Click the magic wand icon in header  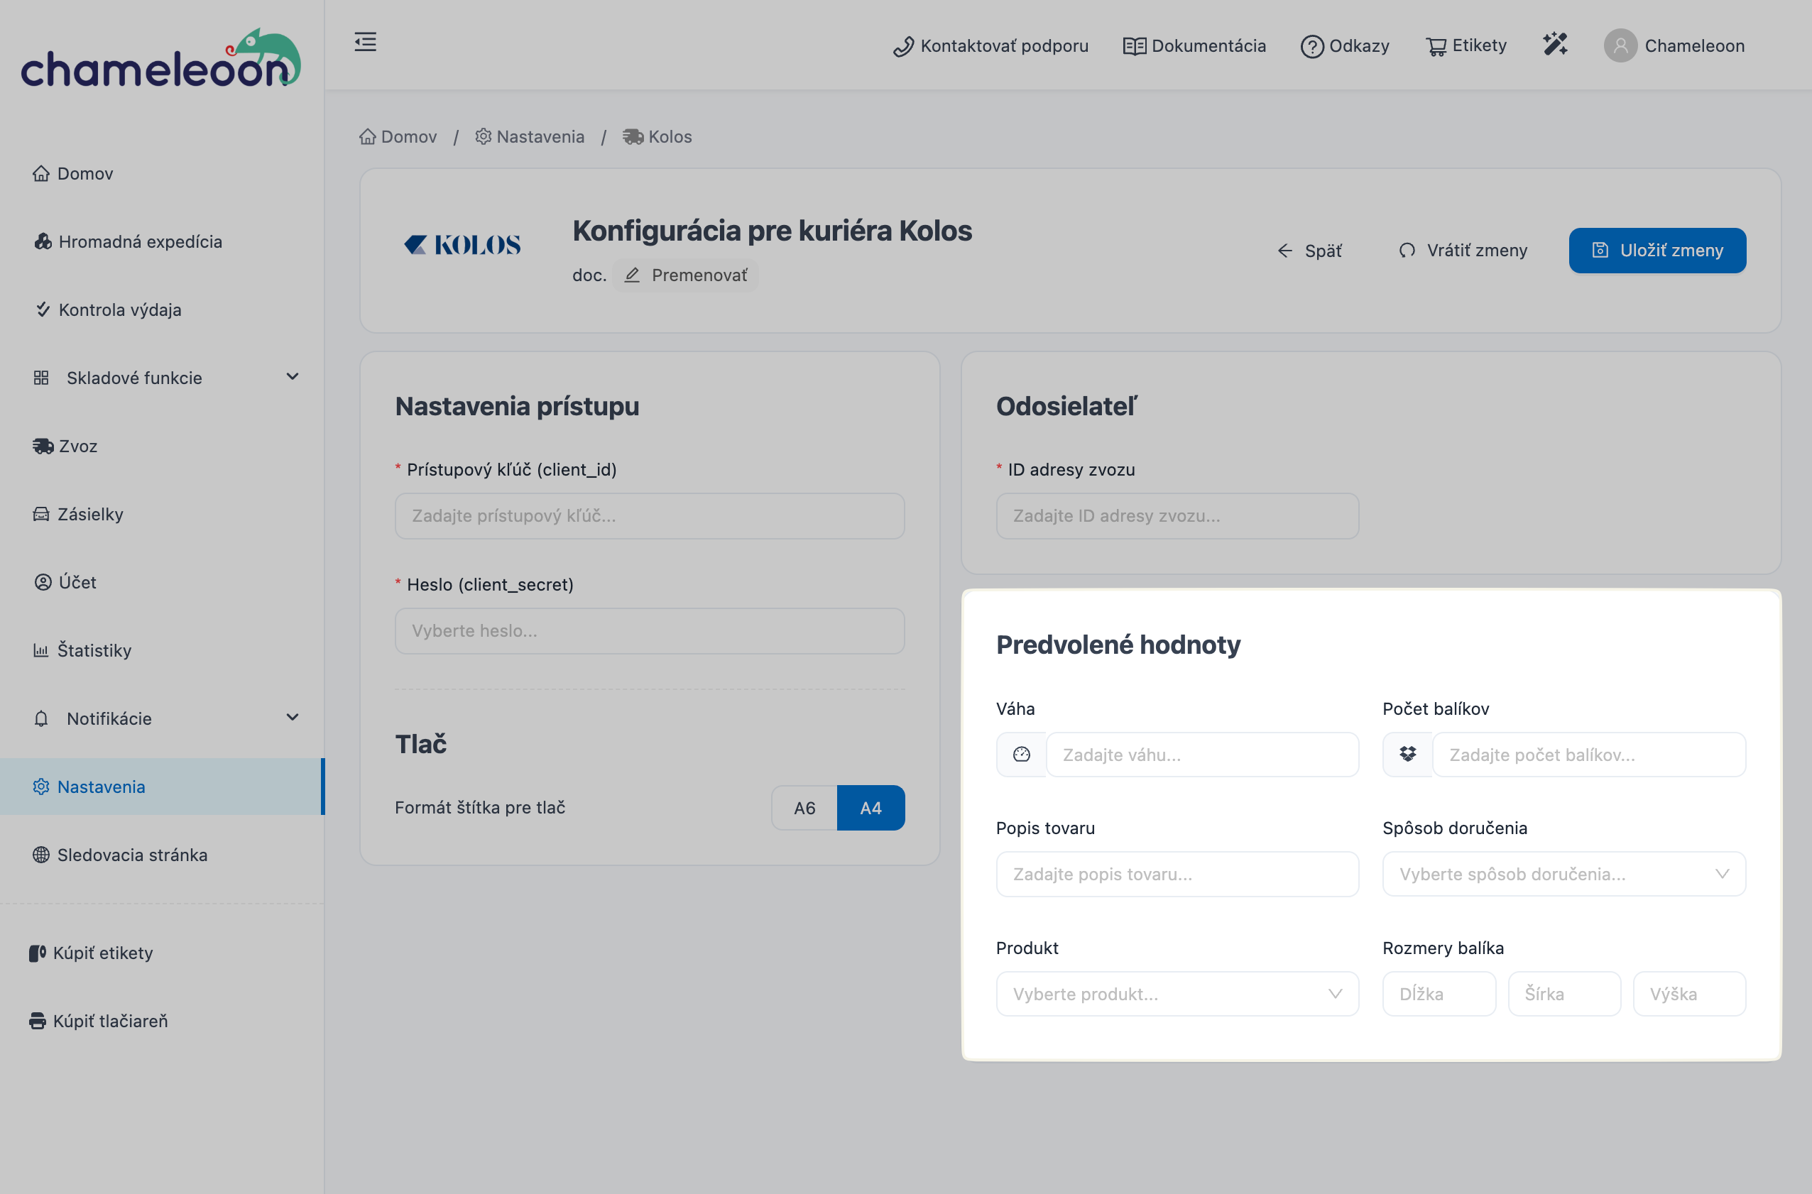click(x=1554, y=44)
